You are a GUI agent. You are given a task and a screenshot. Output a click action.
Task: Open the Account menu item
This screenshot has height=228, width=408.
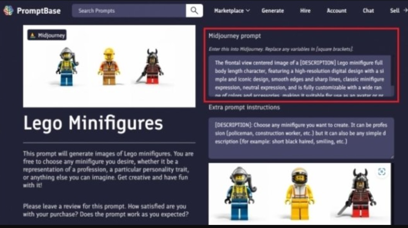[x=336, y=11]
